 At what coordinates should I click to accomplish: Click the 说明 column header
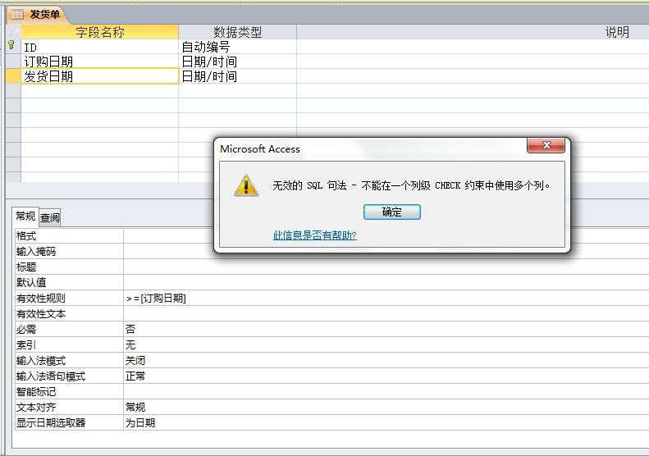click(473, 32)
